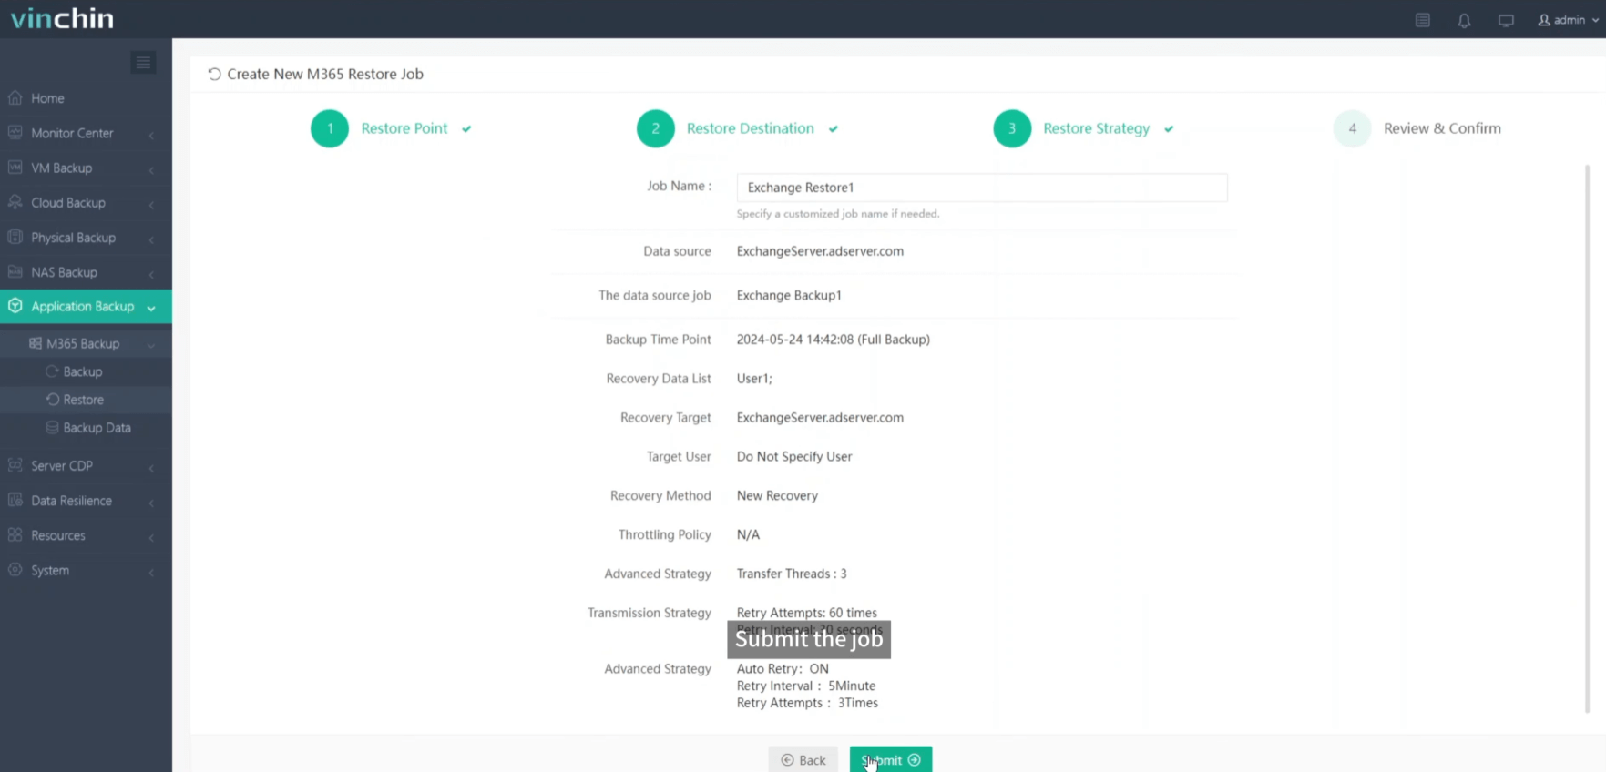This screenshot has width=1606, height=772.
Task: Click the ExchangeServer.adserver.com data source value
Action: point(820,251)
